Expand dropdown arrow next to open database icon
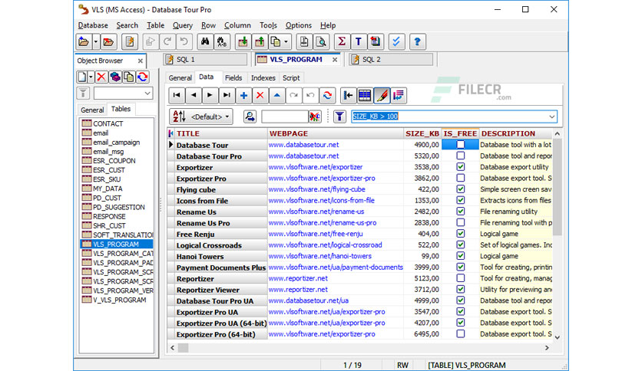The width and height of the screenshot is (642, 371). coord(95,41)
